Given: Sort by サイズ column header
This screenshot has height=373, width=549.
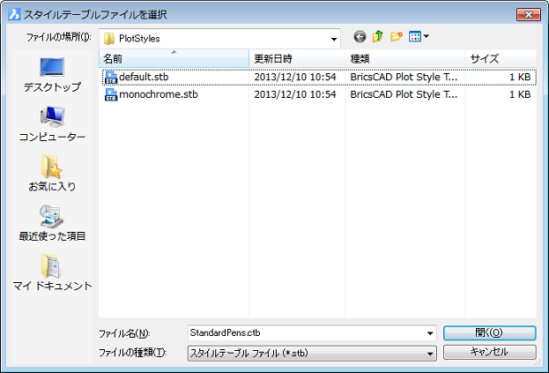Looking at the screenshot, I should (501, 59).
